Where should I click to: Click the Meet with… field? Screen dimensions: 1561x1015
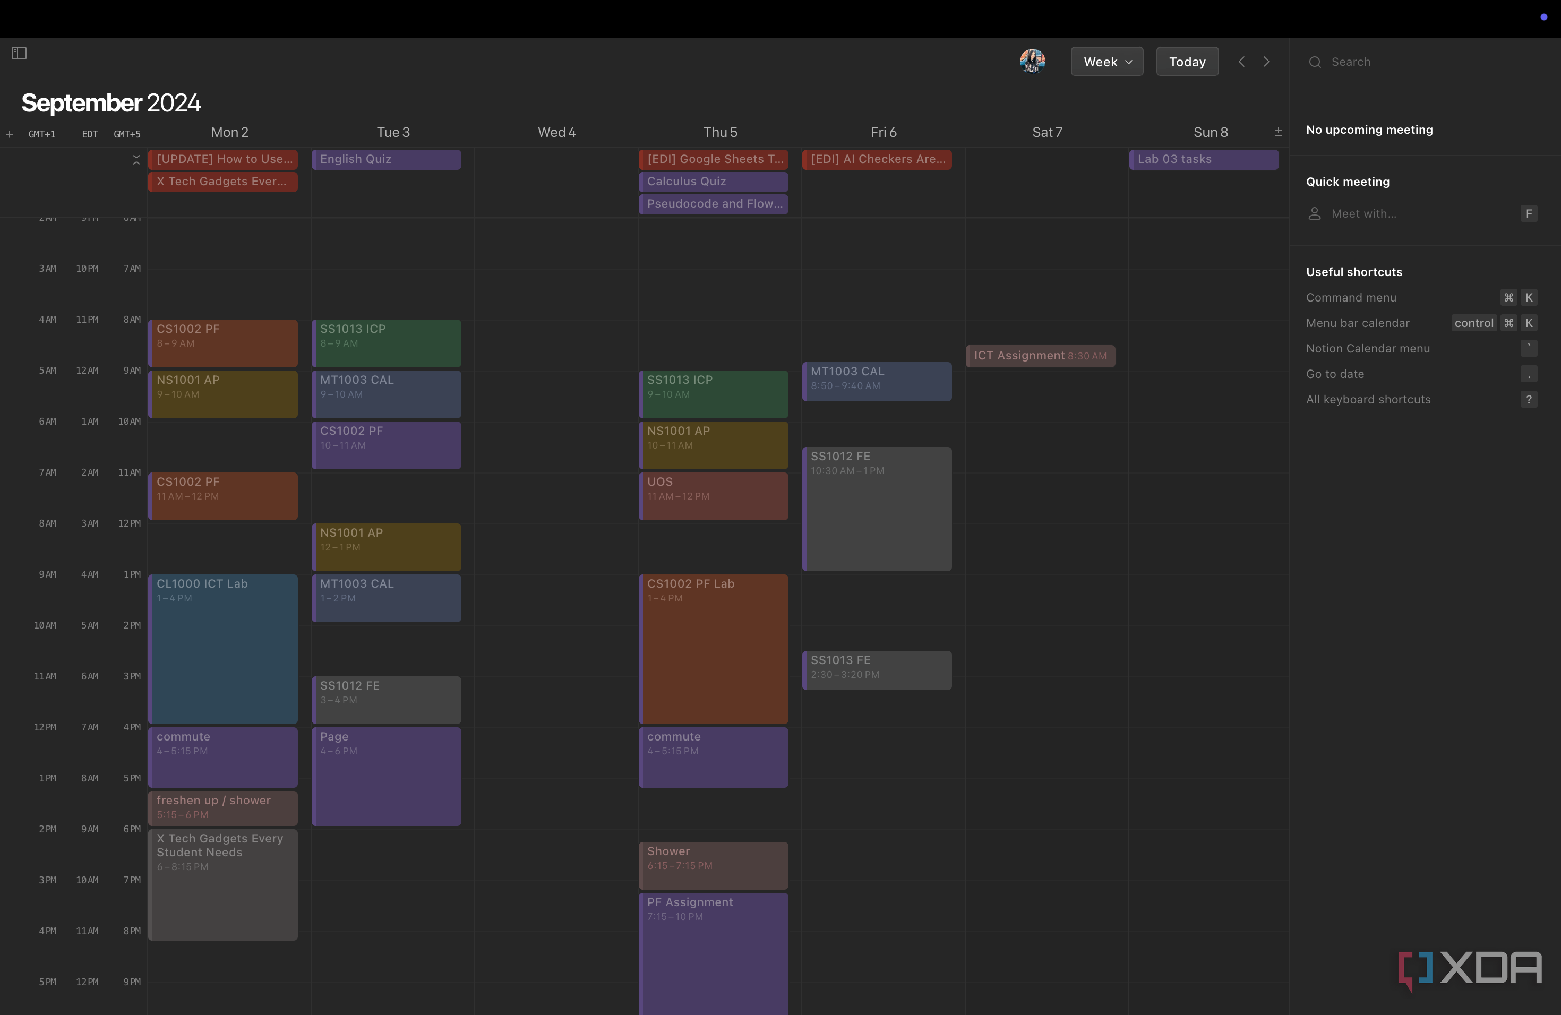click(1421, 214)
